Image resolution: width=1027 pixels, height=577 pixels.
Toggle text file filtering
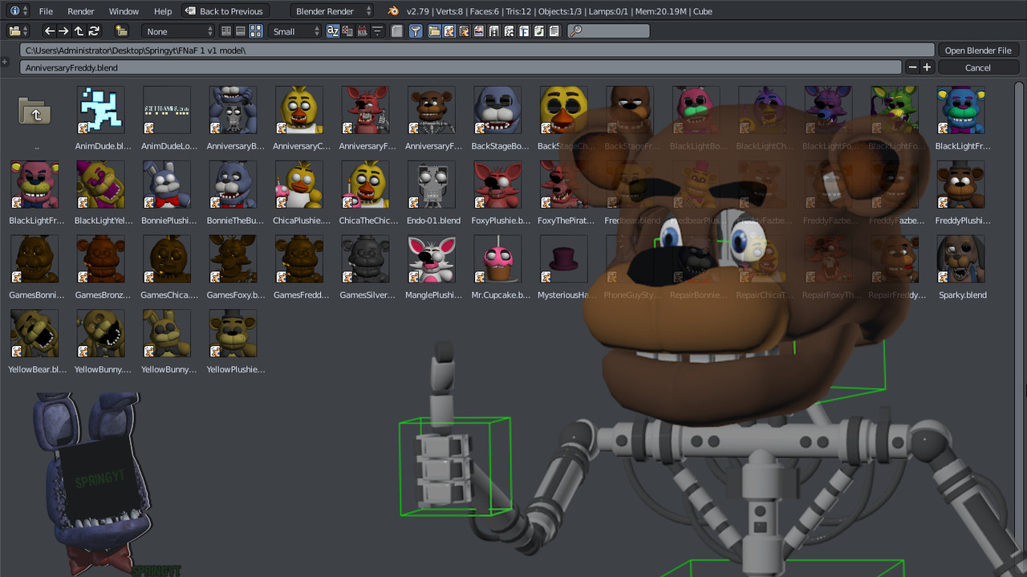pos(553,31)
